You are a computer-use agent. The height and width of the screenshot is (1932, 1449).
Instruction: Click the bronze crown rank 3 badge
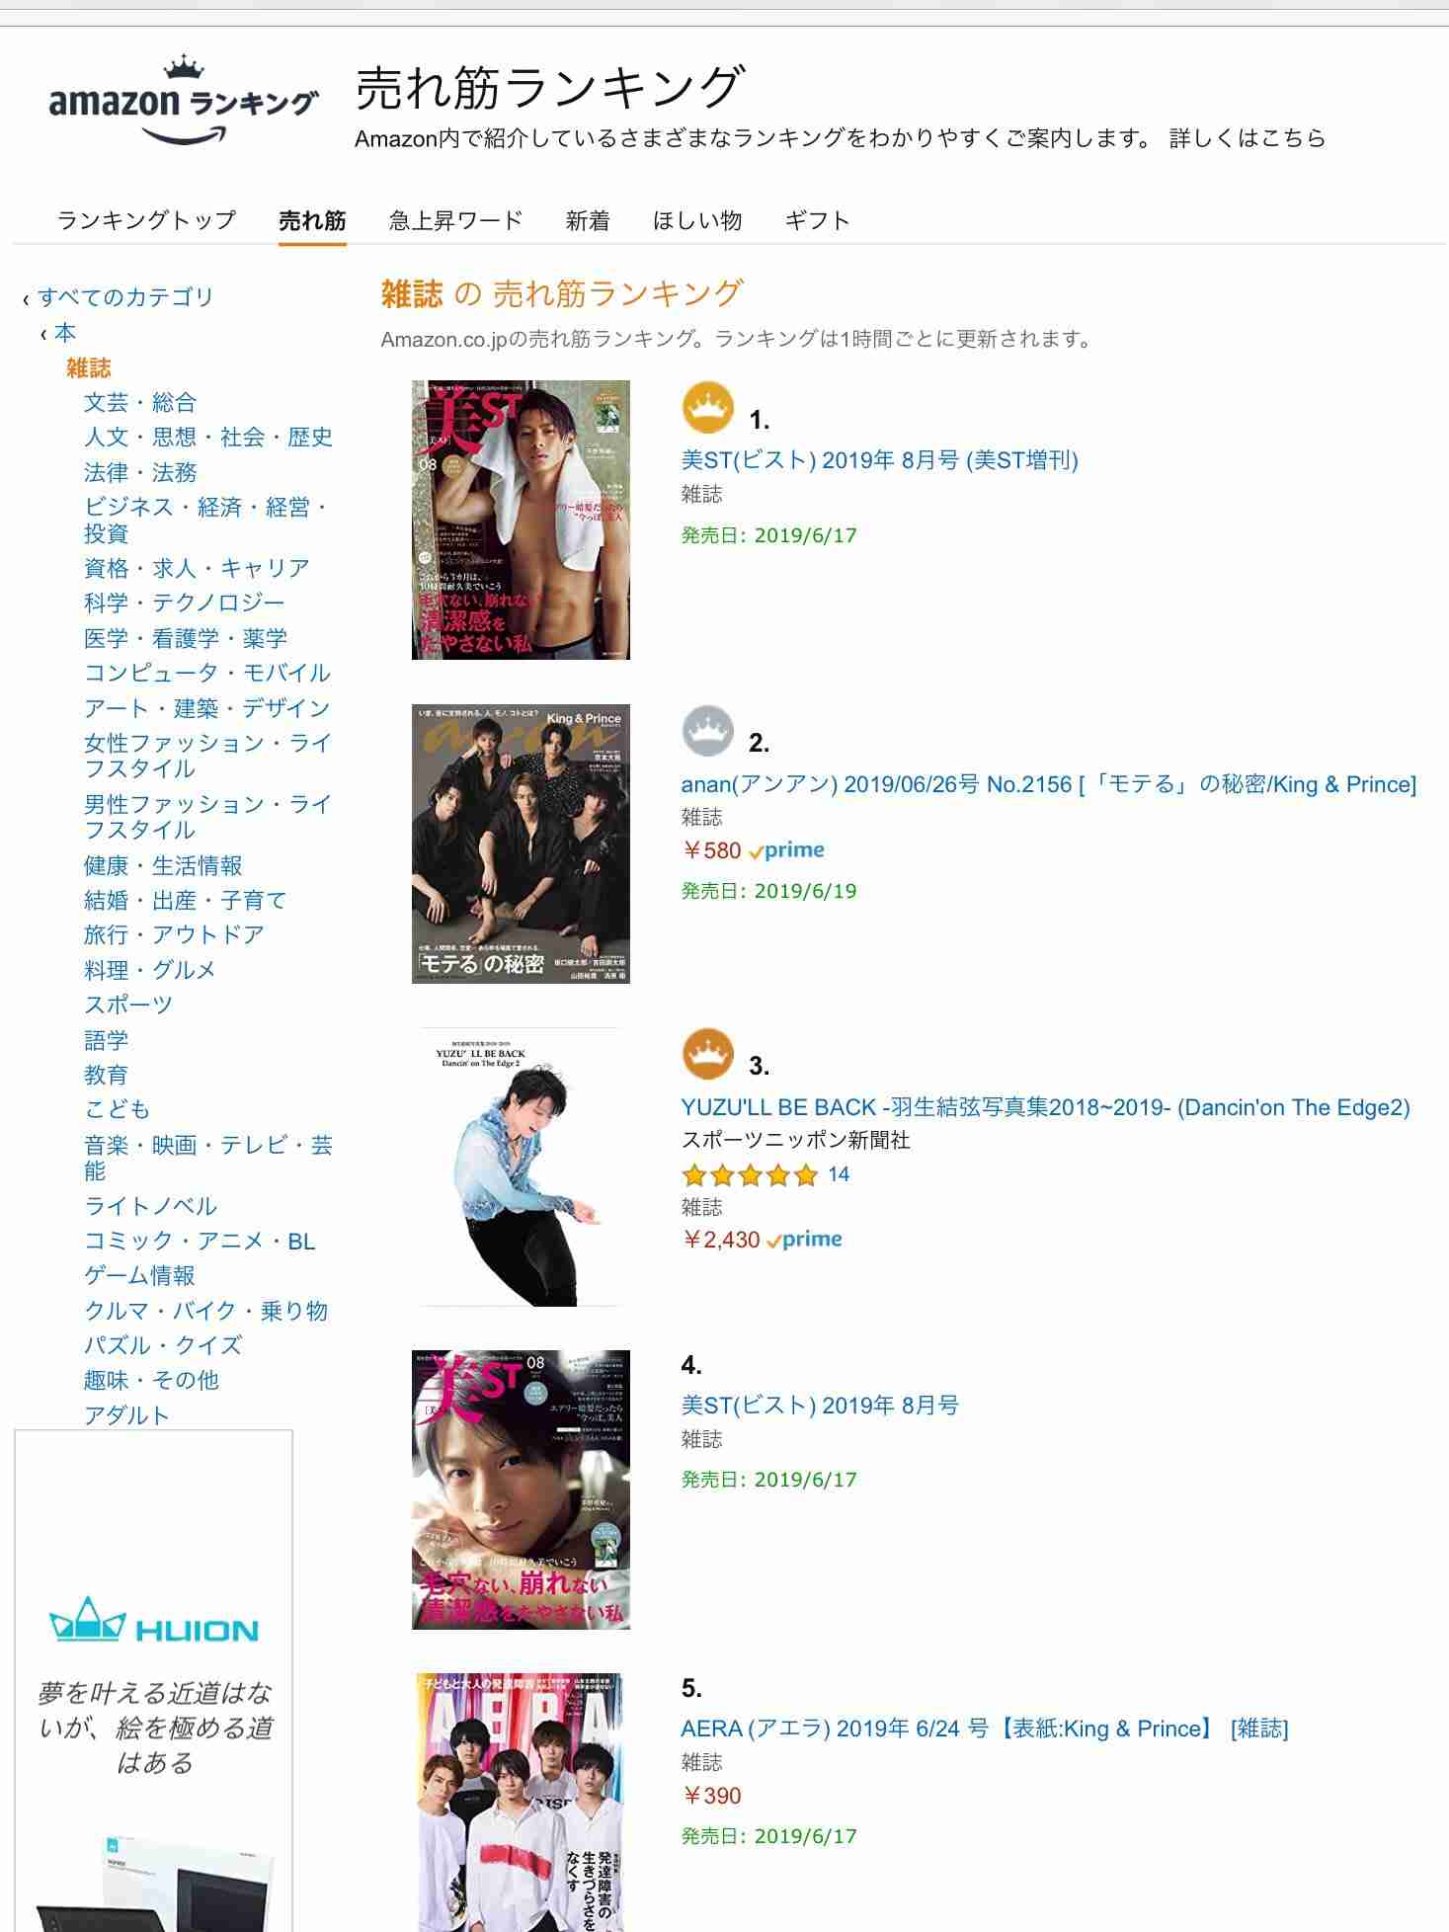(707, 1053)
